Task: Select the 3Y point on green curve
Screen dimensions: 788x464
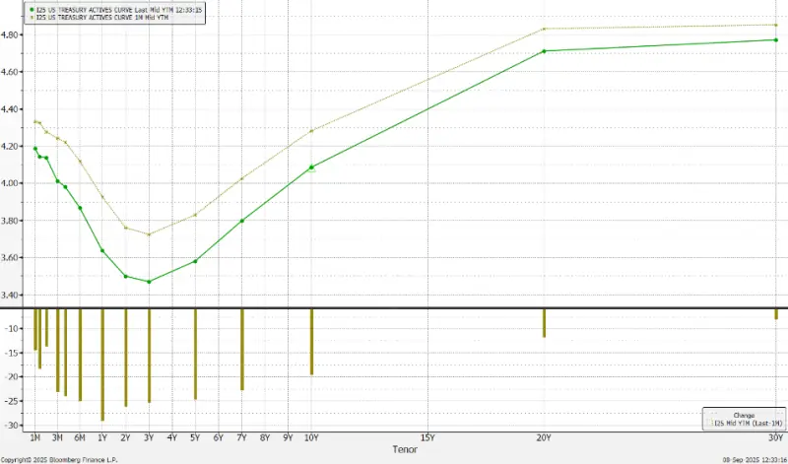Action: [149, 282]
